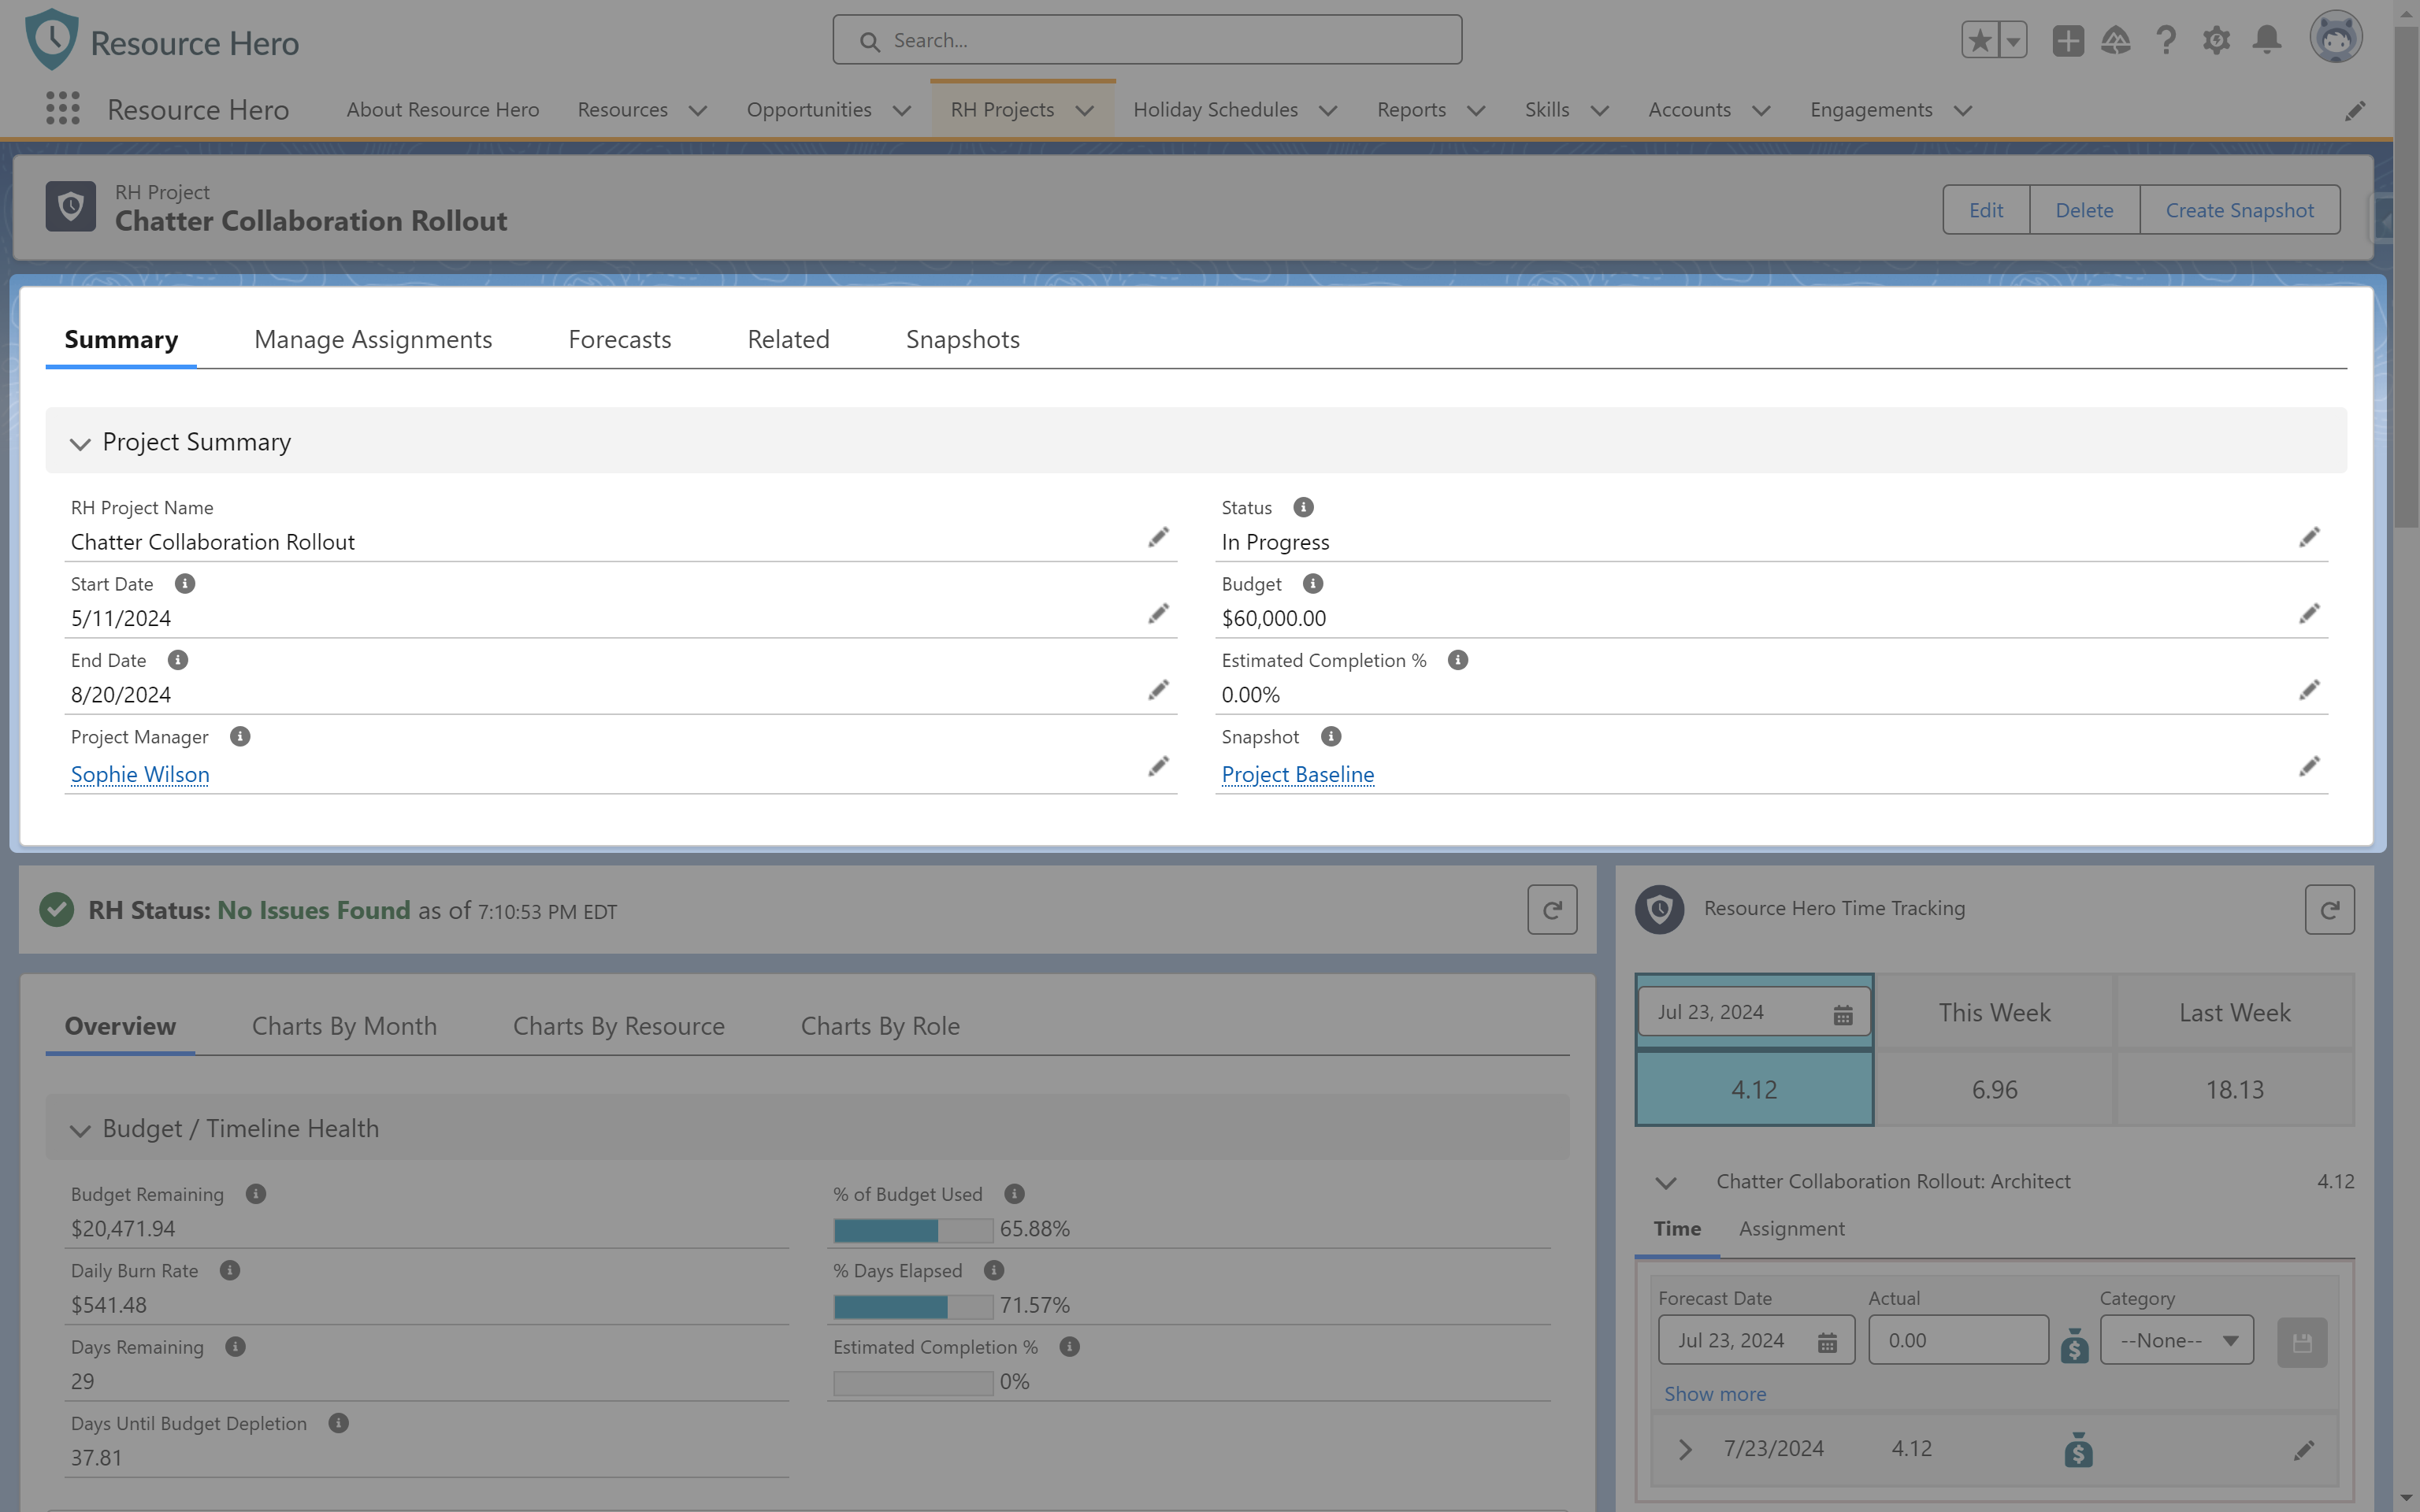Edit the Status field pencil
Viewport: 2420px width, 1512px height.
[2309, 538]
